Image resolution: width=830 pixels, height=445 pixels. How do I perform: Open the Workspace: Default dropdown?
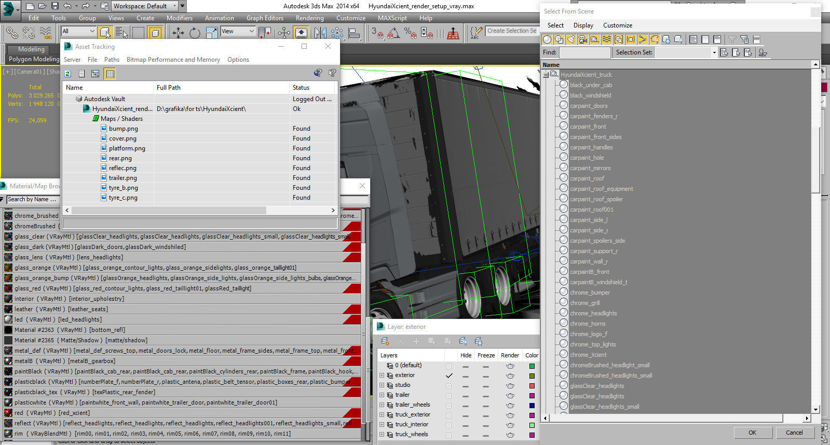click(145, 6)
